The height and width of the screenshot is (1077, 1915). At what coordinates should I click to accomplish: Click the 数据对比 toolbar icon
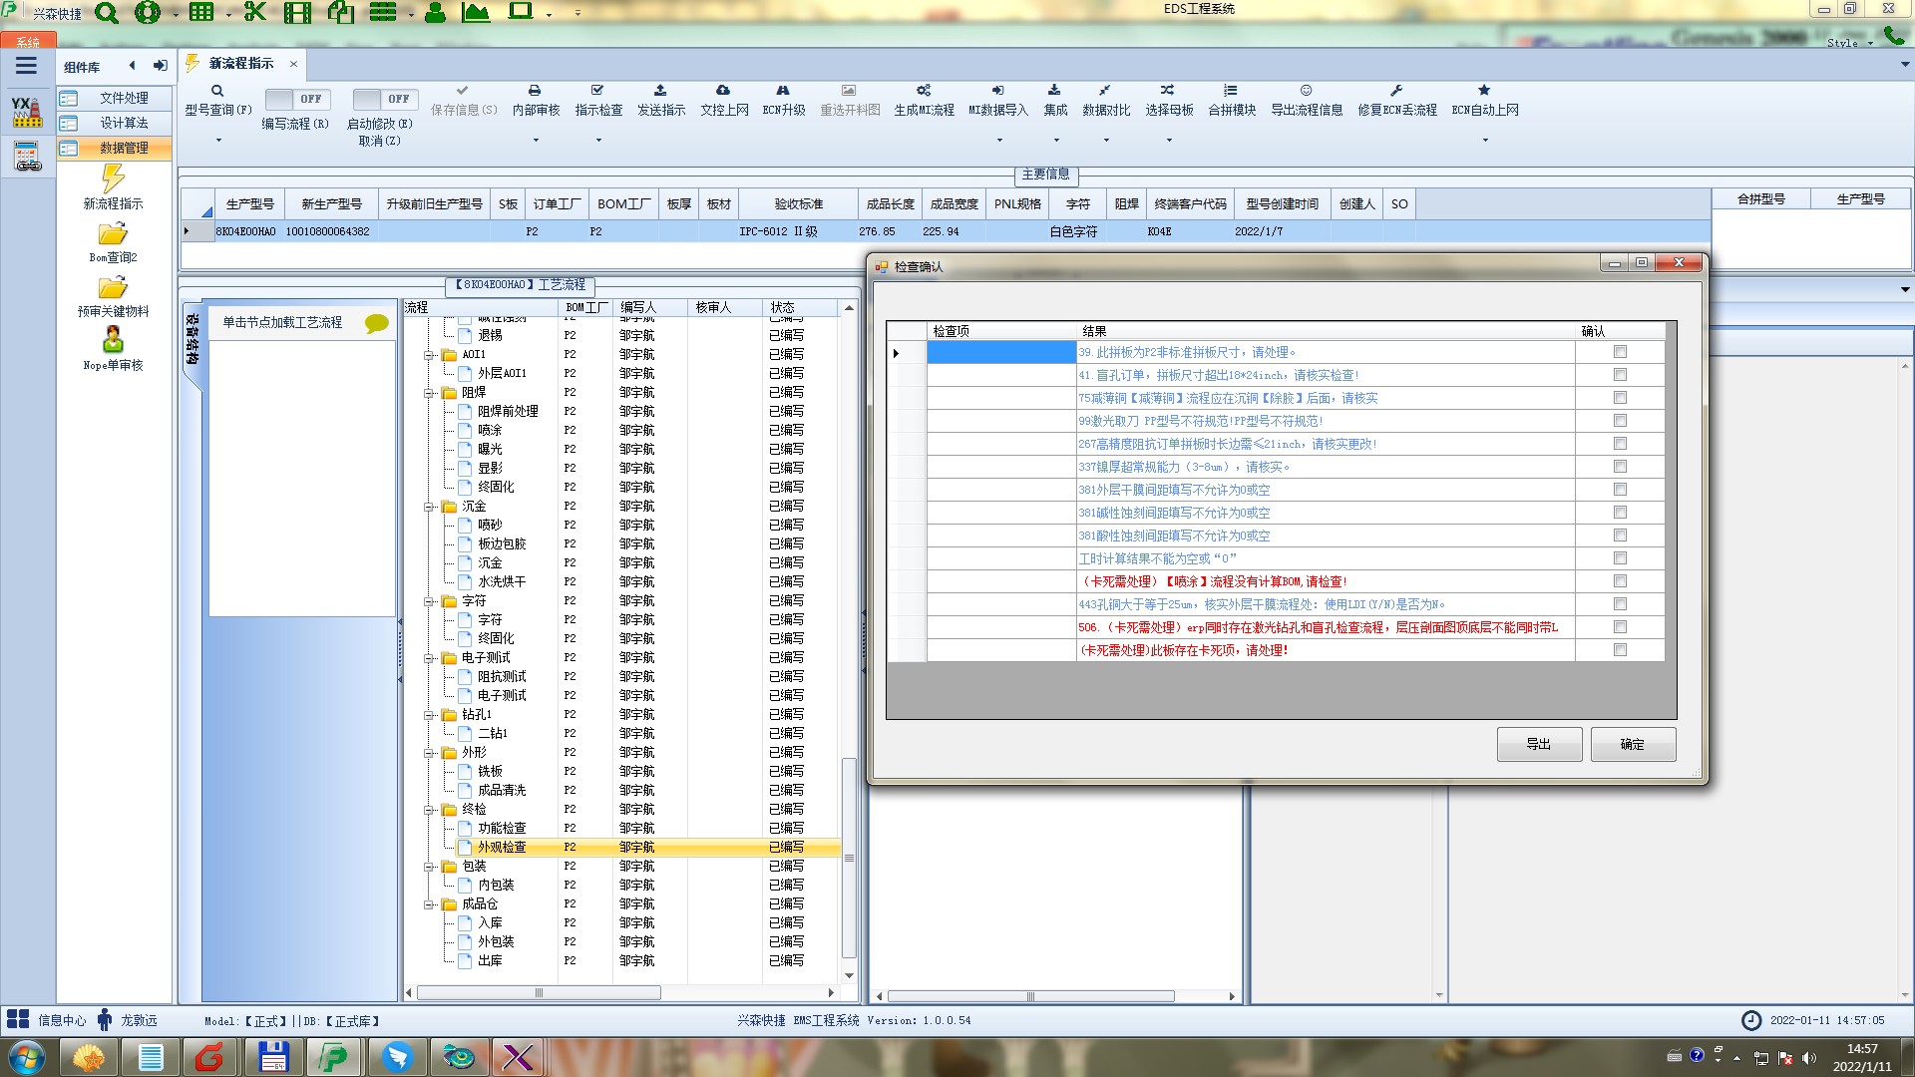pos(1105,91)
